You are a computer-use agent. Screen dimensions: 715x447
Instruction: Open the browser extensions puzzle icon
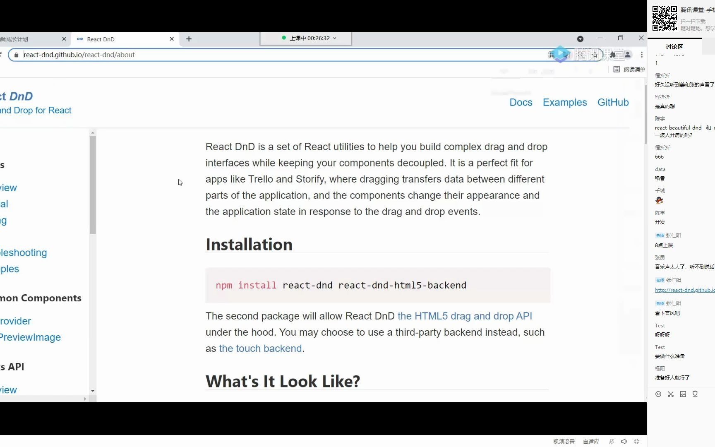point(613,55)
